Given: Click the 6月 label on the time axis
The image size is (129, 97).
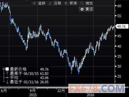Looking at the screenshot, I should pos(4,91).
